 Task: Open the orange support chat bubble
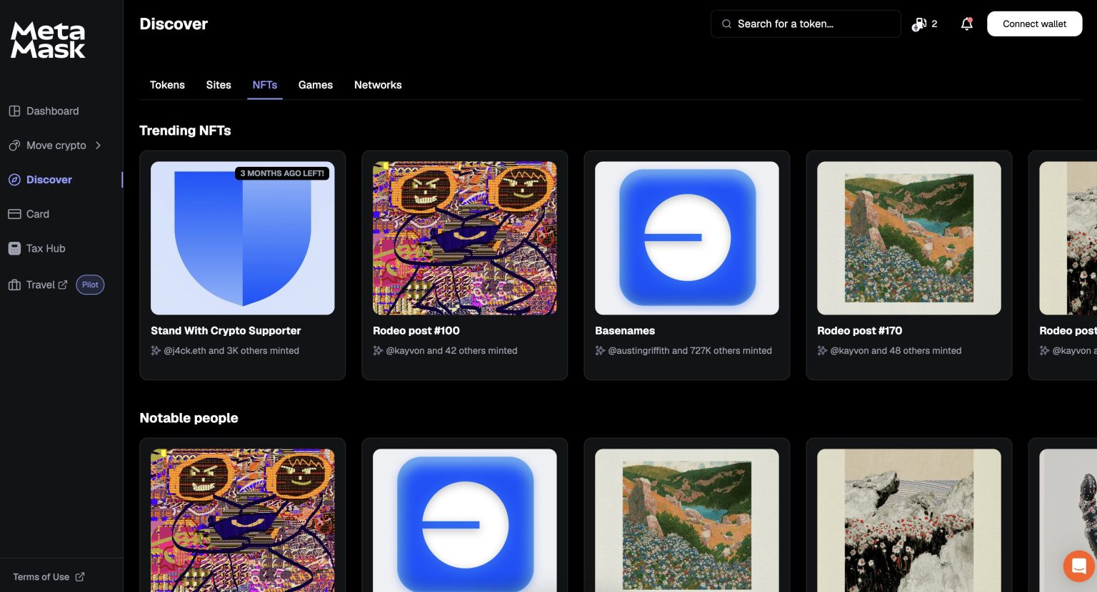click(x=1079, y=566)
